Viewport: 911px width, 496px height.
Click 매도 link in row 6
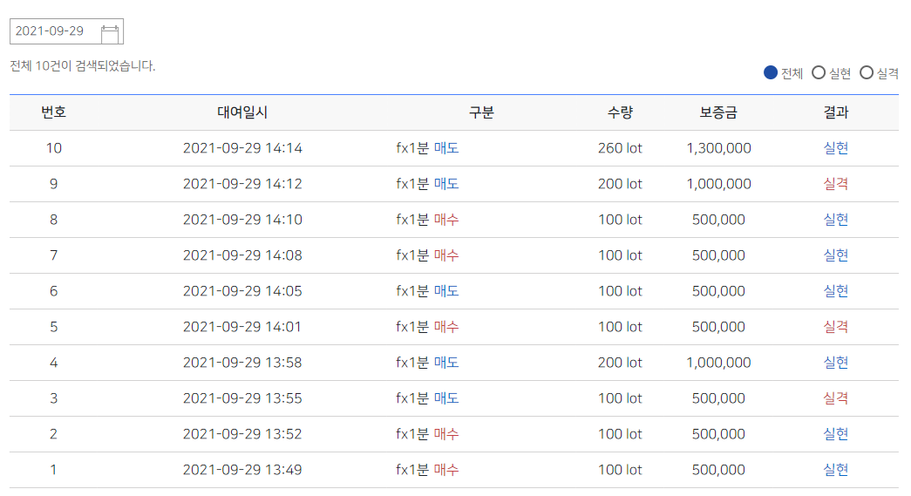446,291
